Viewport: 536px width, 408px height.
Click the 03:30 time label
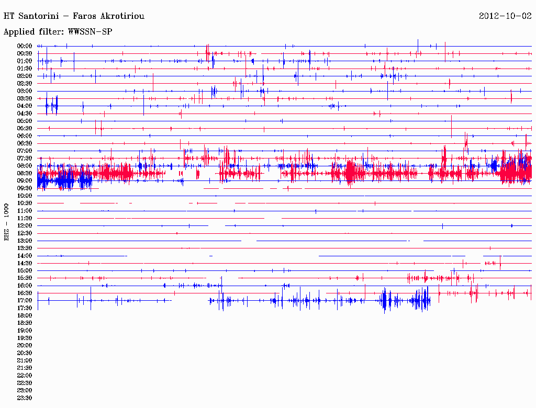25,99
